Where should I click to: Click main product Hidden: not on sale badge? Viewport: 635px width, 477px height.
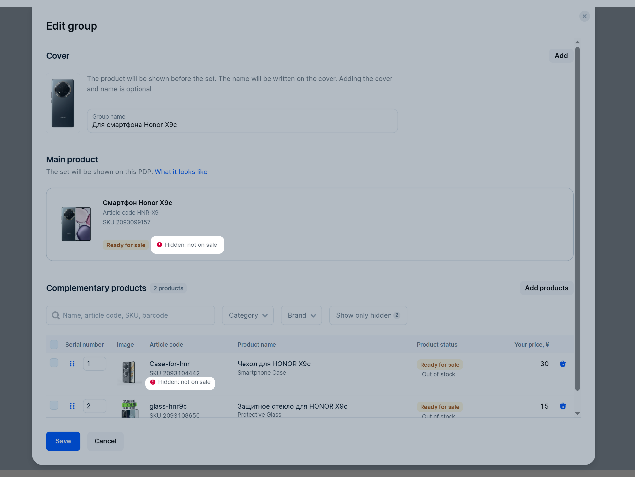click(x=187, y=245)
